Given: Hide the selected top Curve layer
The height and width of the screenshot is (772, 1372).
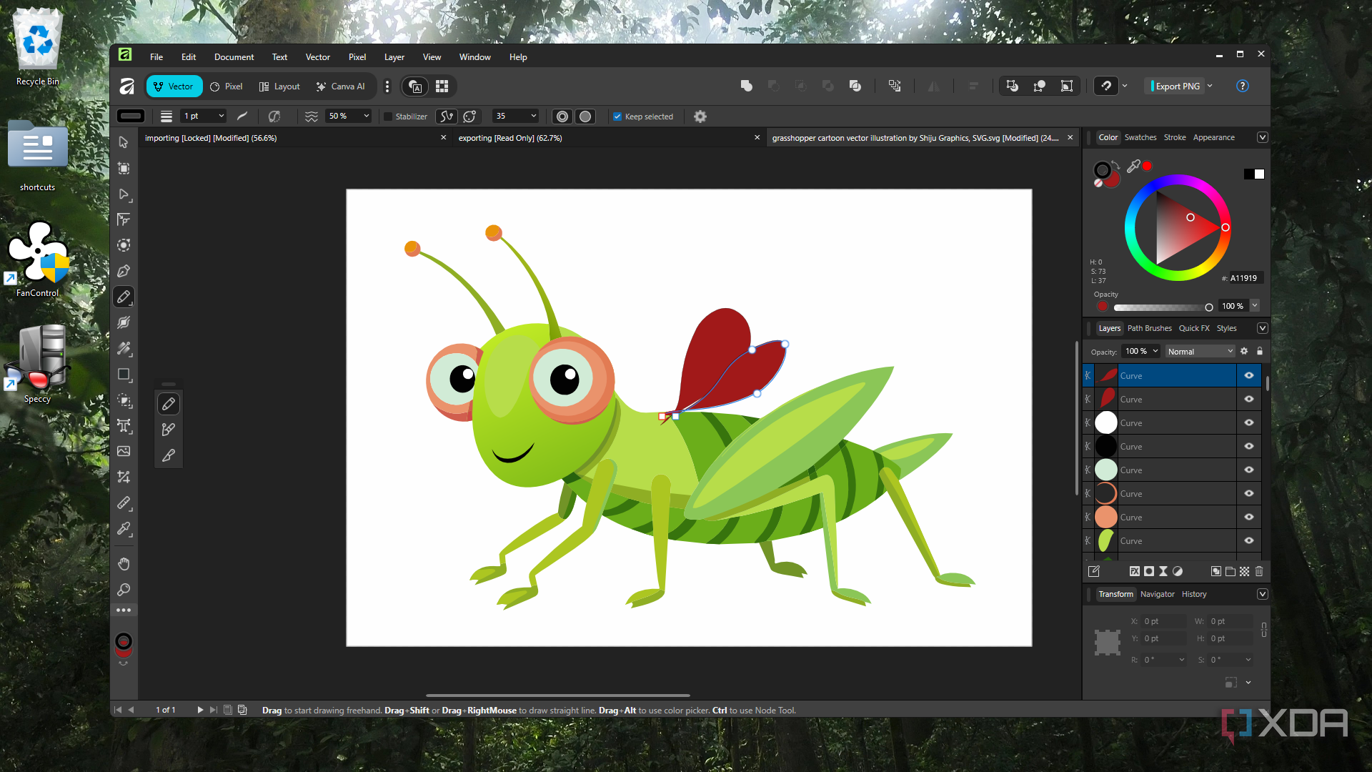Looking at the screenshot, I should (1249, 375).
